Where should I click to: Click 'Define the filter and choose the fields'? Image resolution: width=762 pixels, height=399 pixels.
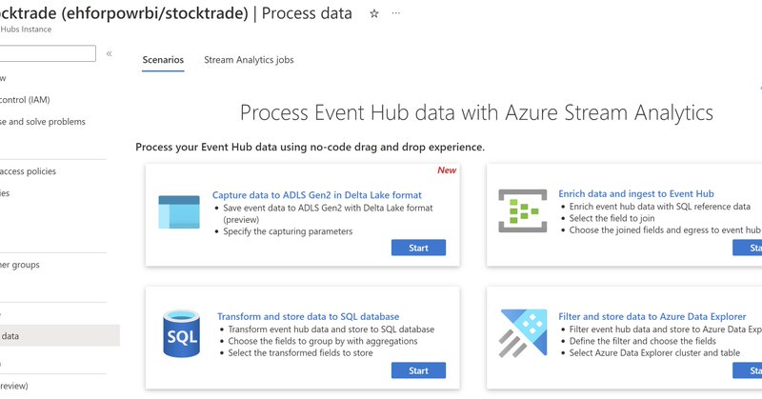(642, 341)
